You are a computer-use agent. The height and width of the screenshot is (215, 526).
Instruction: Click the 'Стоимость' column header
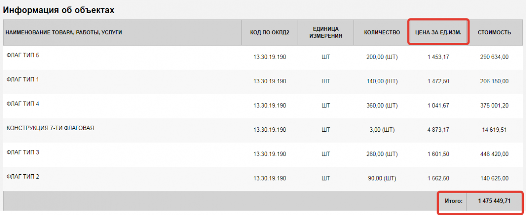[494, 32]
